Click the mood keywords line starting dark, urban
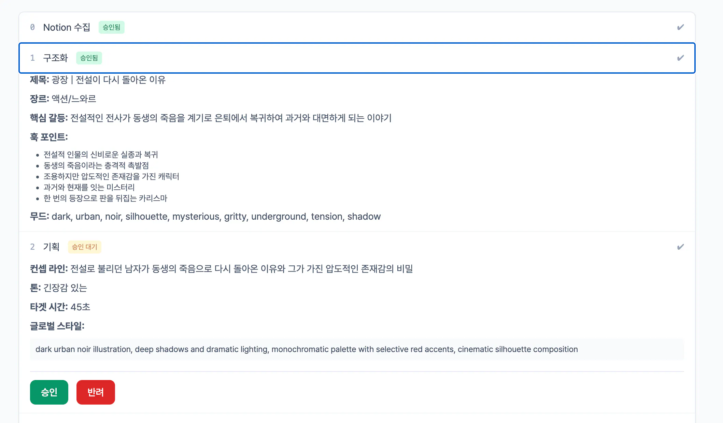The width and height of the screenshot is (723, 423). tap(216, 217)
